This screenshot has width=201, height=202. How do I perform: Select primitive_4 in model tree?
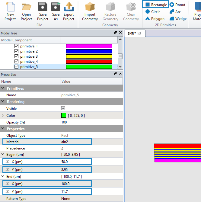29,62
